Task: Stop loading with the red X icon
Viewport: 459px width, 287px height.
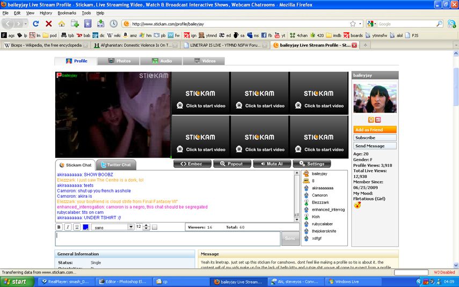Action: (x=49, y=24)
